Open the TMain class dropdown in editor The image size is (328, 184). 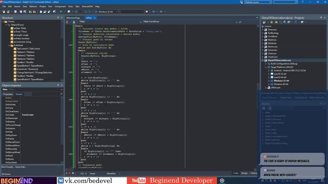(140, 21)
